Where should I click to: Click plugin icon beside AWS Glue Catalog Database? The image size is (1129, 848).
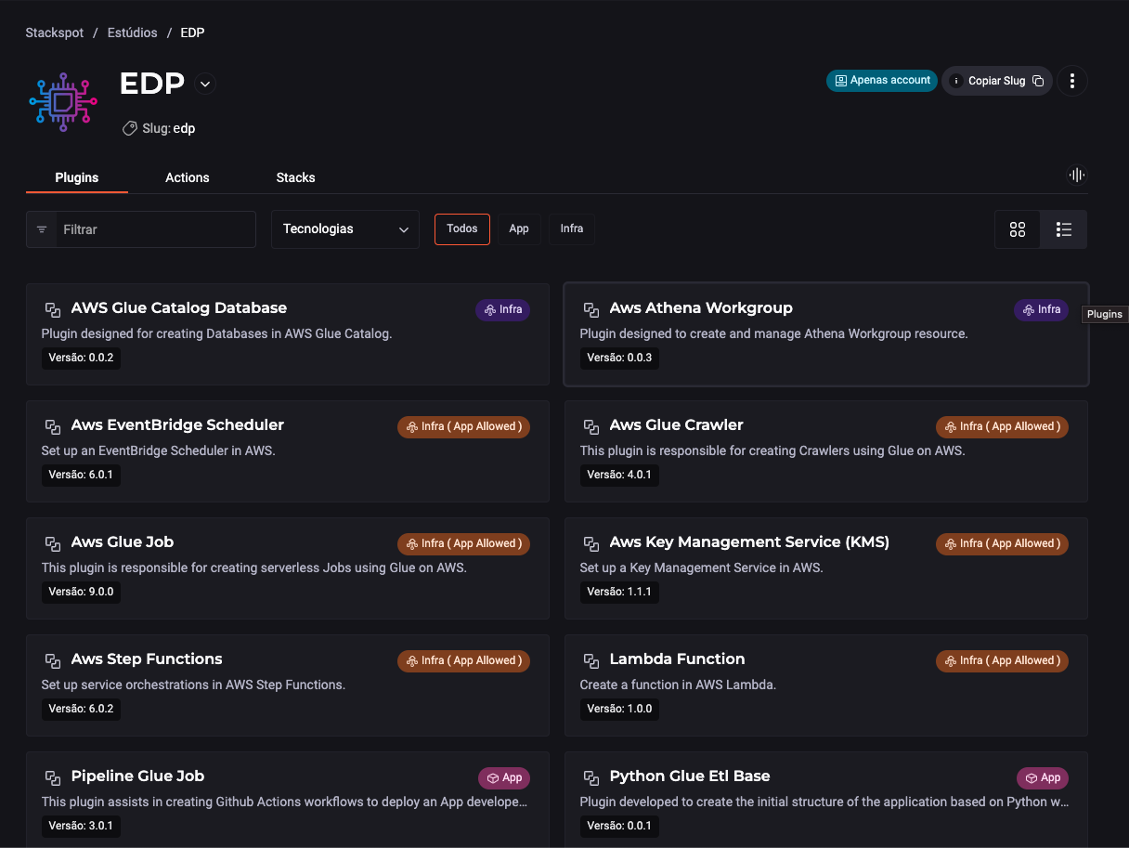click(53, 309)
